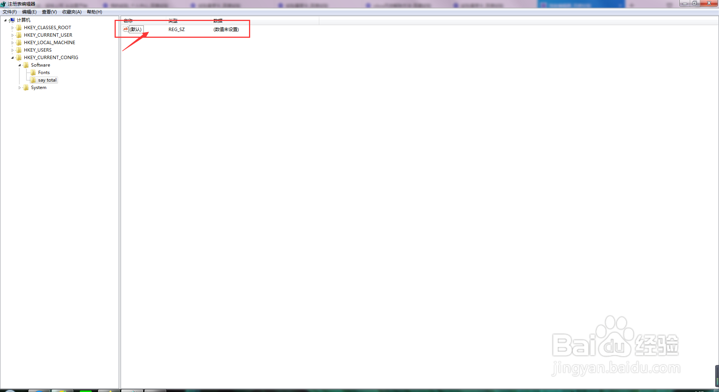The height and width of the screenshot is (392, 719).
Task: Open the 查看(V) menu
Action: click(x=49, y=12)
